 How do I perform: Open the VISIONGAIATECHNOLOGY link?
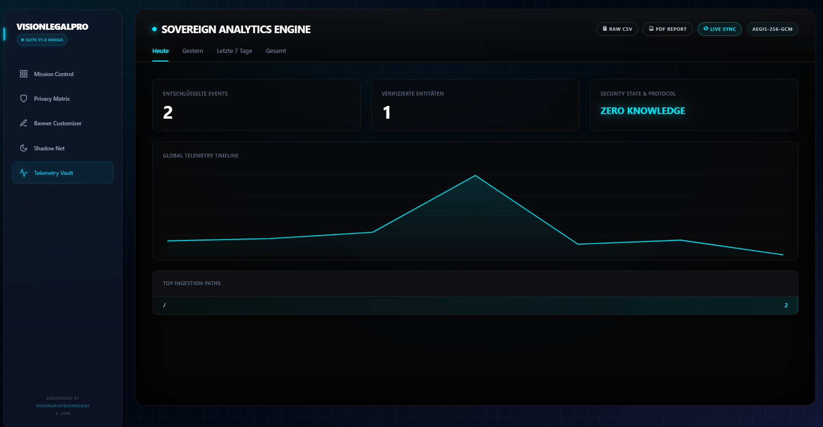pos(63,406)
